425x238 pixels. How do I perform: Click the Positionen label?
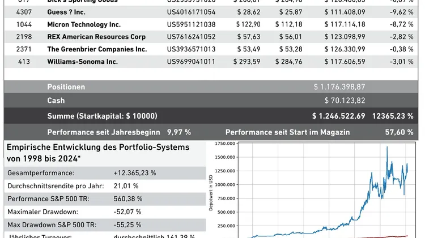pos(66,87)
